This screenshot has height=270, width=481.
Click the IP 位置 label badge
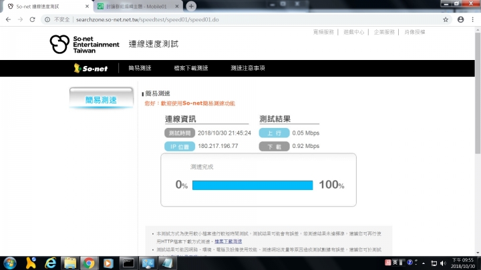pyautogui.click(x=180, y=146)
